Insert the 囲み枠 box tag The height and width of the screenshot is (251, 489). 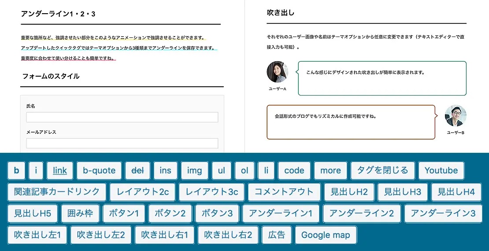tap(80, 214)
